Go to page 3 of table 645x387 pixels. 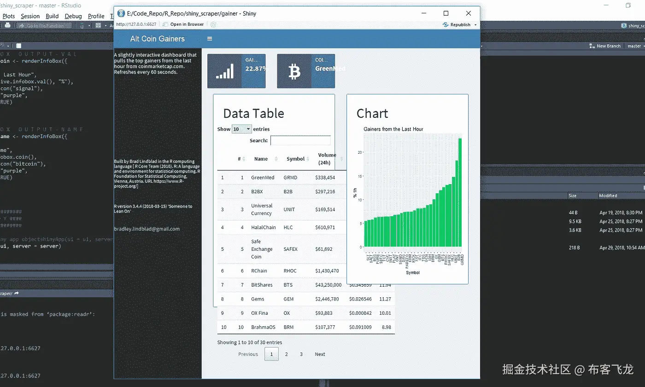[x=301, y=354]
